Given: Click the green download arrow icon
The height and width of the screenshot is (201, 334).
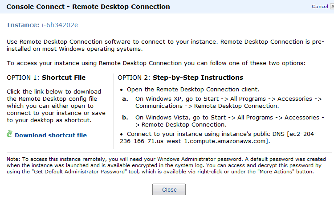Looking at the screenshot, I should coord(9,134).
